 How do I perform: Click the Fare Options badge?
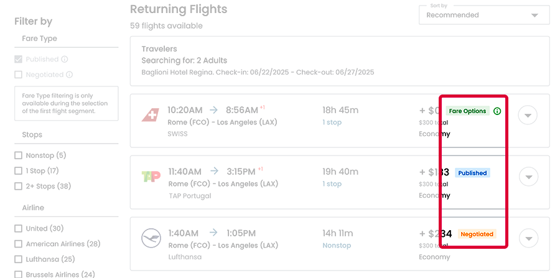pos(467,111)
